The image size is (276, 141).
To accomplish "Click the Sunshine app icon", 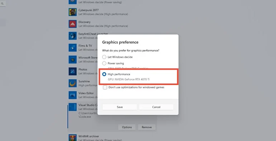I will [72, 83].
